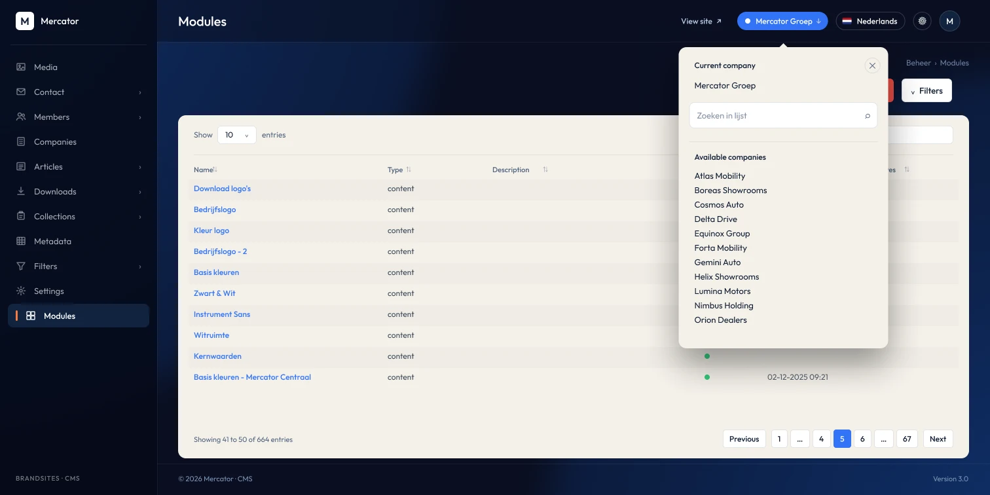
Task: Close the company switcher popup
Action: pyautogui.click(x=872, y=65)
